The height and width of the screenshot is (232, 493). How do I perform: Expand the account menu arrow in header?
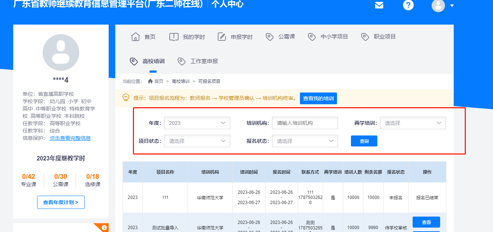click(452, 6)
